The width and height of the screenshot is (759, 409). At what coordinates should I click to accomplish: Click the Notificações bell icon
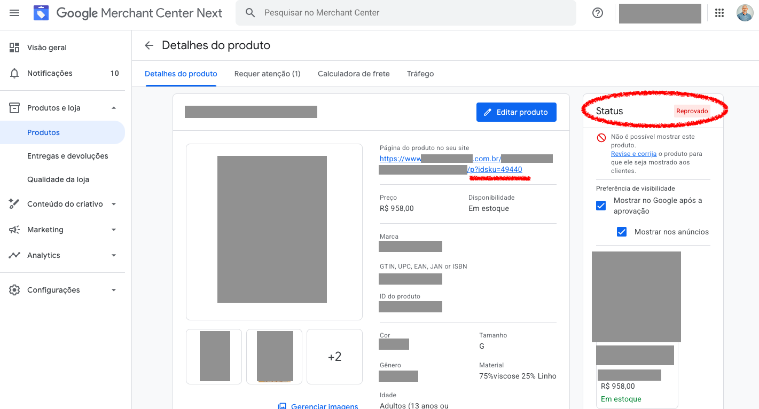(14, 74)
